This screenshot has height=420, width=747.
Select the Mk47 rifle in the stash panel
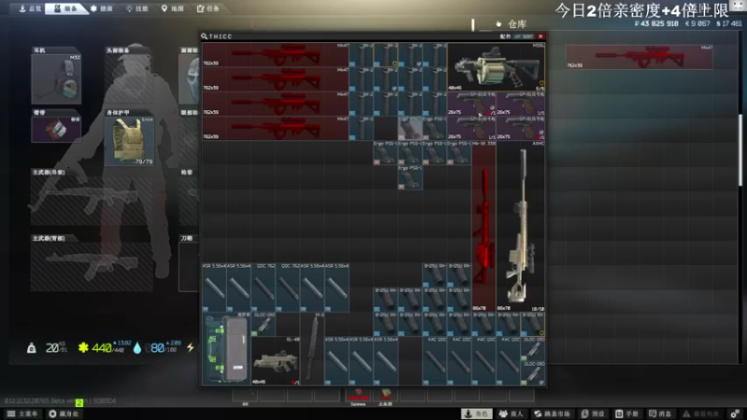(x=640, y=57)
